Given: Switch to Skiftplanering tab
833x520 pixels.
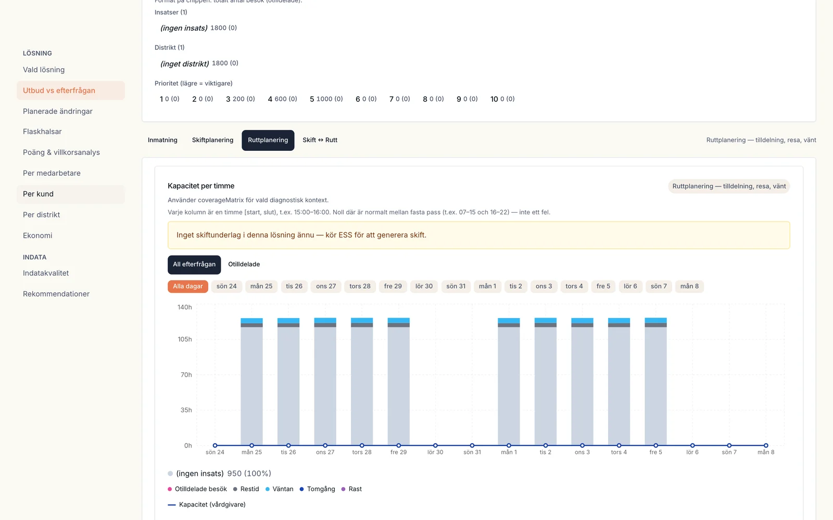Looking at the screenshot, I should (212, 140).
